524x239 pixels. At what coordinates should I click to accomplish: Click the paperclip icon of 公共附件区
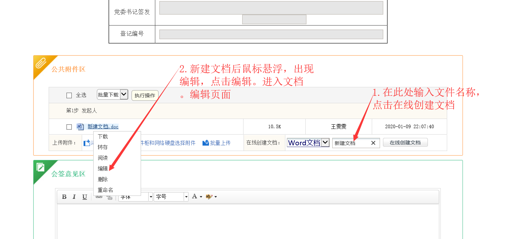point(41,63)
